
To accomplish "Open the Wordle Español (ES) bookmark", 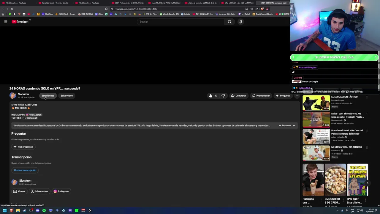I will pos(170,14).
